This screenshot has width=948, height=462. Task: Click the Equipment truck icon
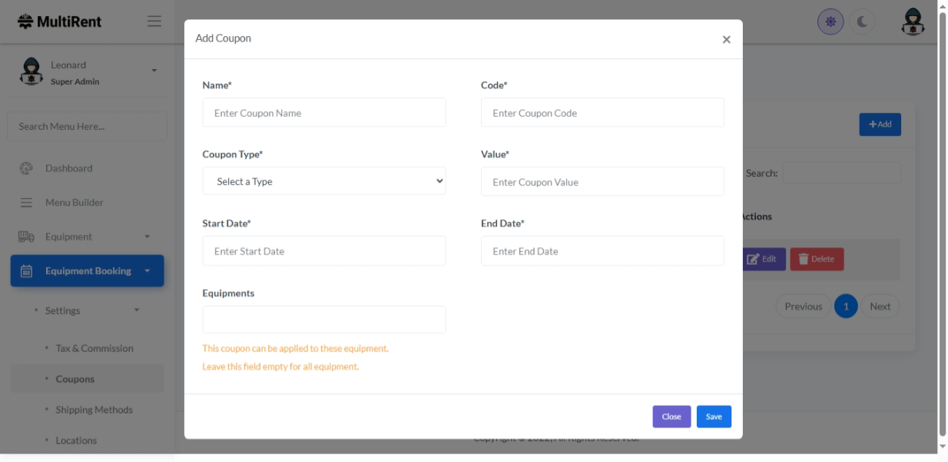tap(26, 237)
